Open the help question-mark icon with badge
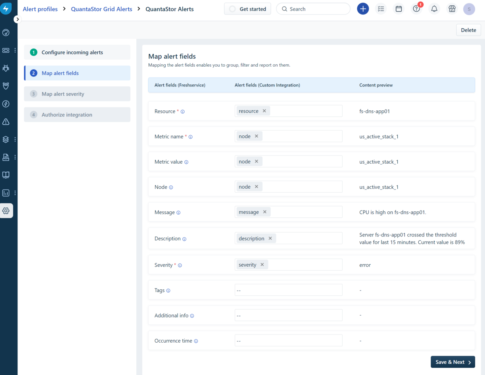485x375 pixels. click(416, 9)
